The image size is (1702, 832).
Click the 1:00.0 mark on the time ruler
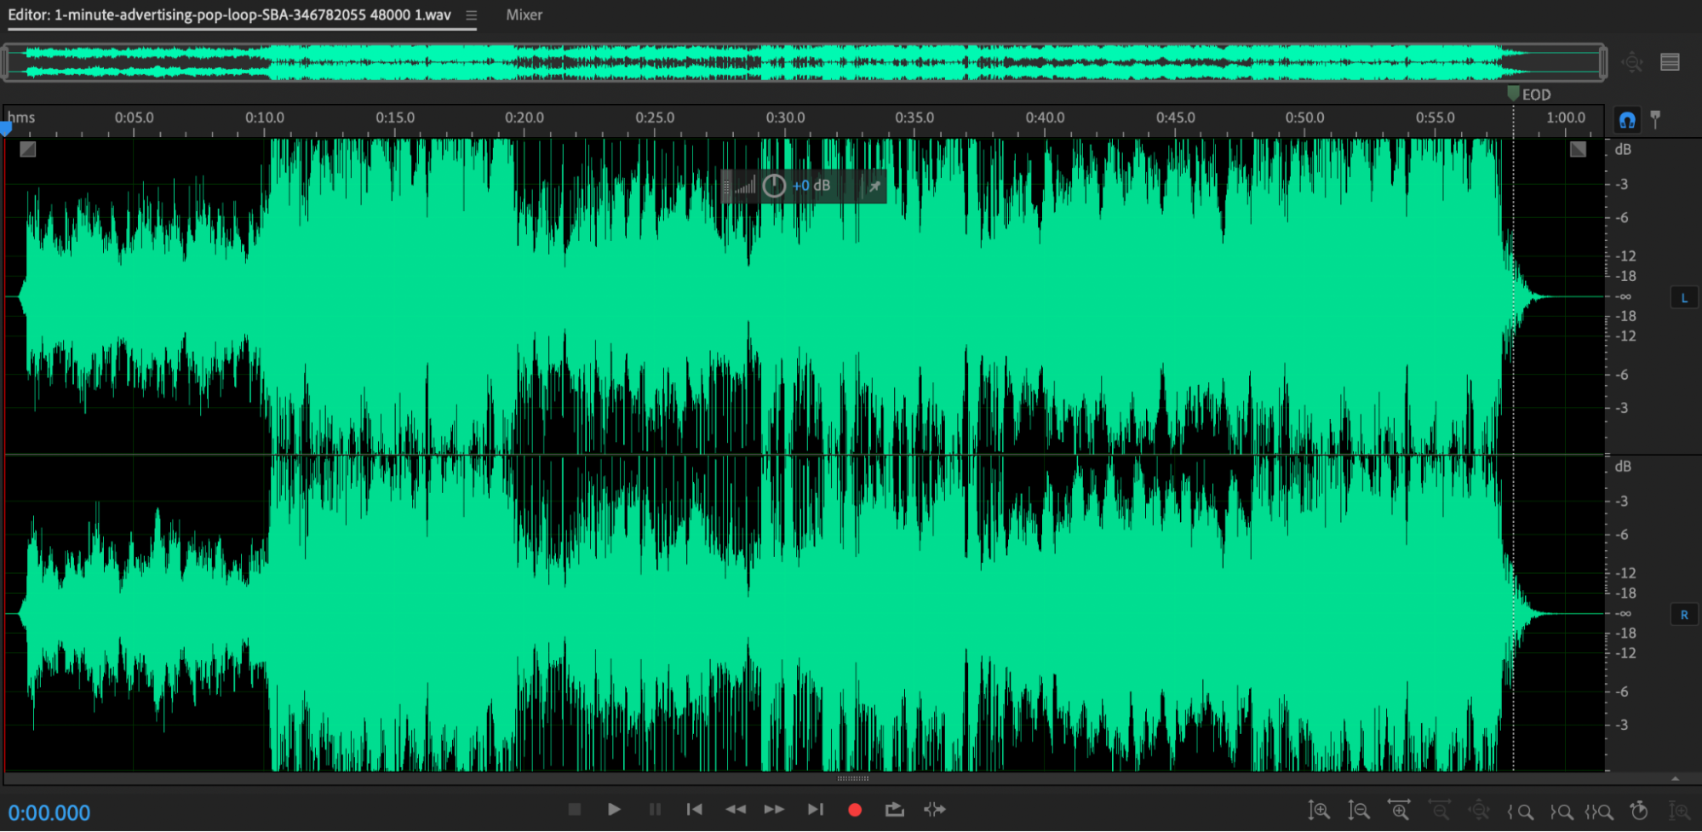click(x=1566, y=118)
